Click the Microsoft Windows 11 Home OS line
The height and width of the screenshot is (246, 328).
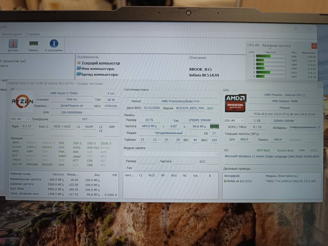coord(272,157)
